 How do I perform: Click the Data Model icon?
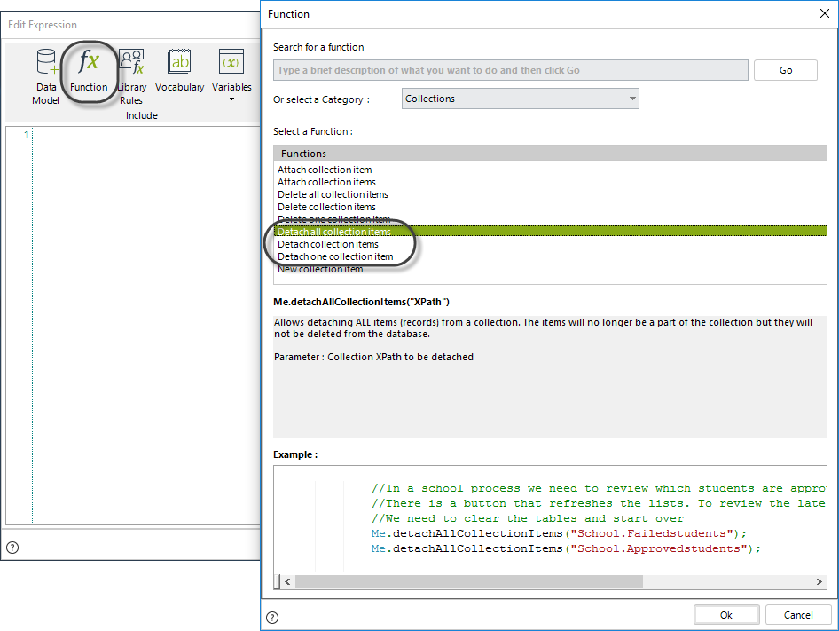45,62
